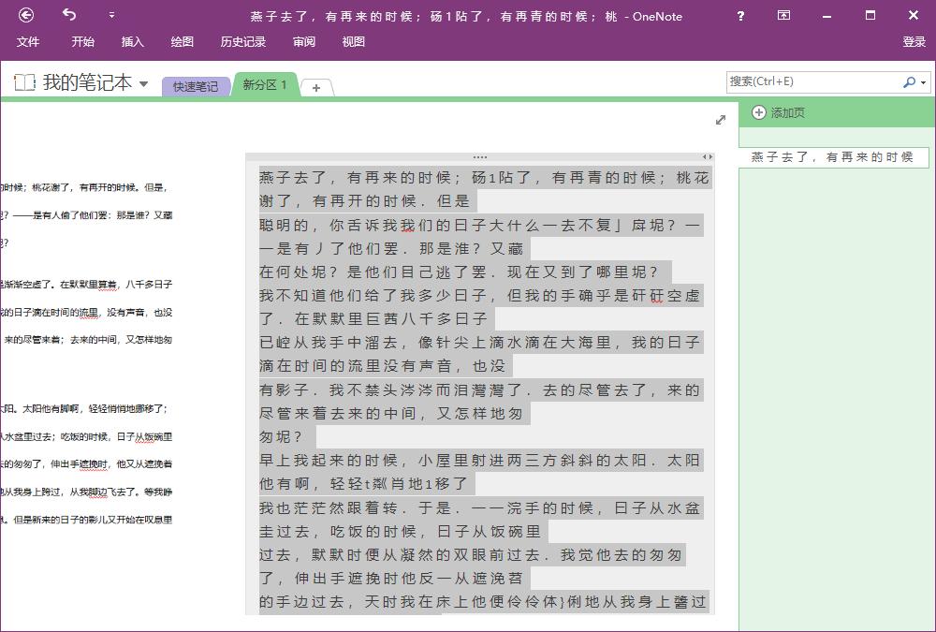The height and width of the screenshot is (632, 936).
Task: Open the 我的笔记本 notebook dropdown arrow
Action: [x=144, y=82]
